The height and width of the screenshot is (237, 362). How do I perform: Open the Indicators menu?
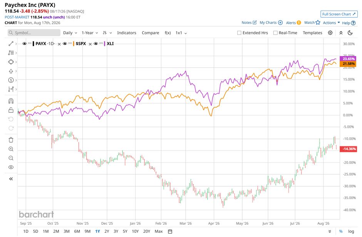click(127, 33)
